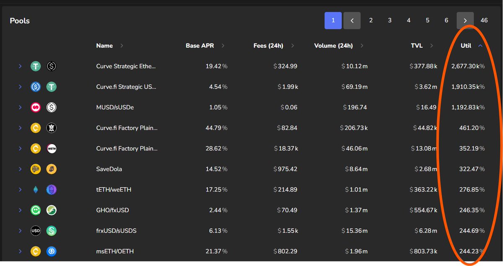Click the yellow msETH token icon
Screen dimensions: 503x266
tap(36, 251)
